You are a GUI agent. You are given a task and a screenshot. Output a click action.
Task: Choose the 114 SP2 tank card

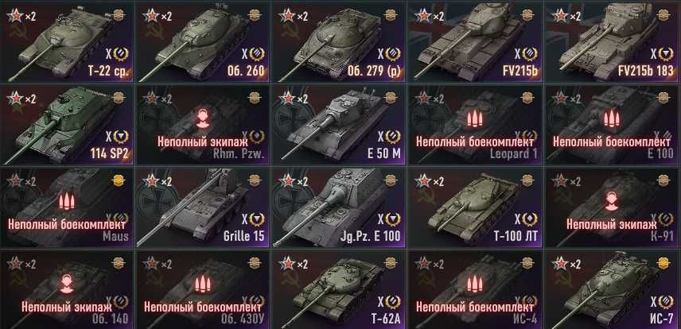tap(66, 124)
